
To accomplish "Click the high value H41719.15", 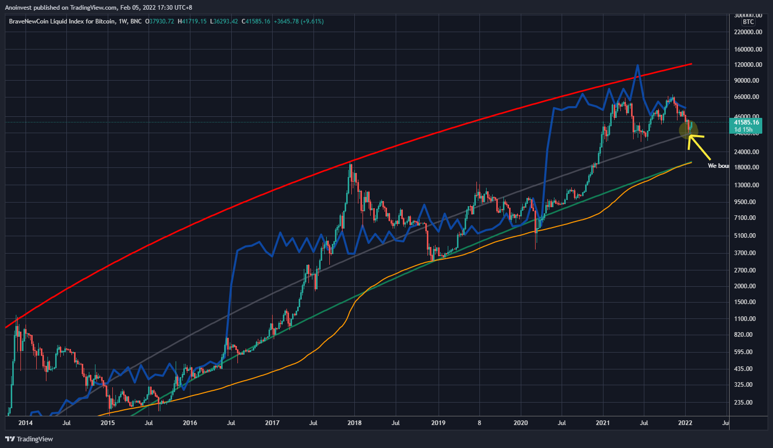I will point(192,21).
